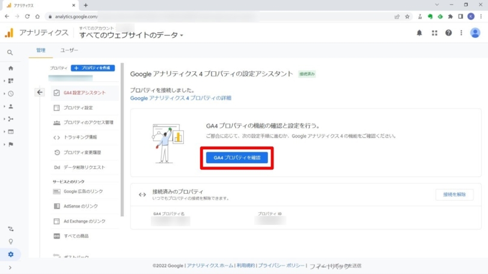
Task: Open トラッキング情報 in the property menu
Action: coord(85,137)
